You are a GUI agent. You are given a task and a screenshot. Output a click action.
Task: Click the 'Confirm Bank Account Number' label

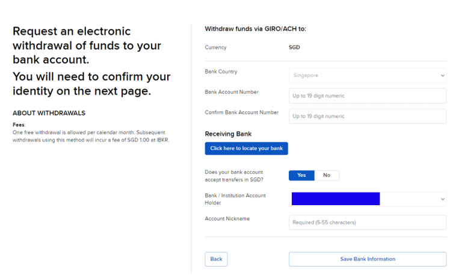tap(241, 113)
